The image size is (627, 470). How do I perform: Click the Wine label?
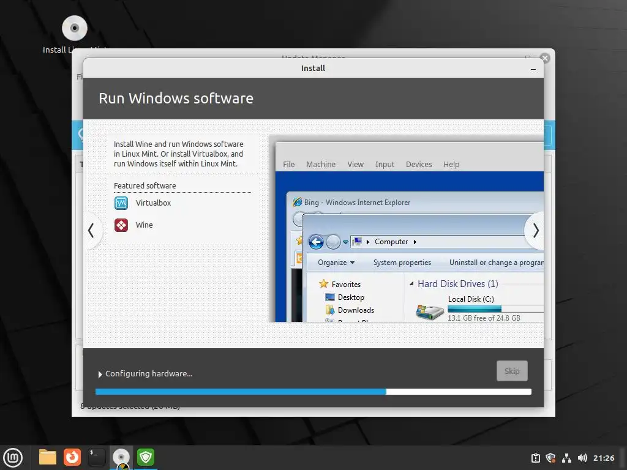point(145,225)
